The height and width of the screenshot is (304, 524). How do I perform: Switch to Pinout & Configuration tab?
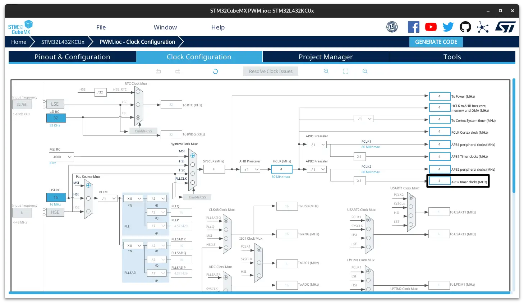72,57
